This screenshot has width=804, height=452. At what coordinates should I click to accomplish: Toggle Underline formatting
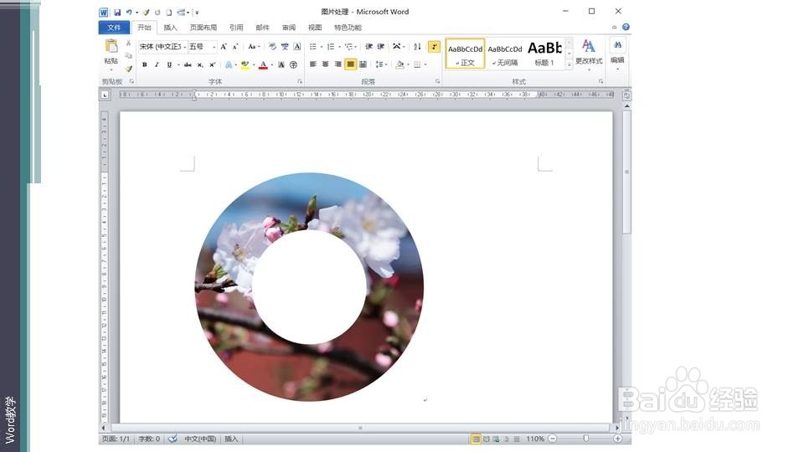169,64
